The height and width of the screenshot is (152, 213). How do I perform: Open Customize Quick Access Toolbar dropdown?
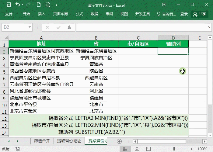click(x=56, y=5)
